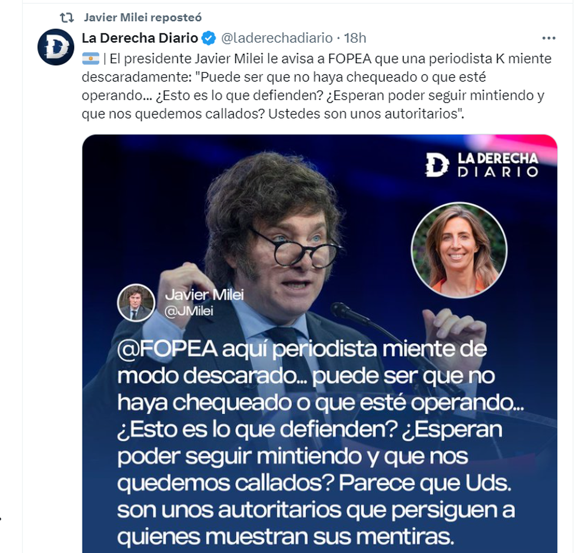Click the image line "quienes muestran sus mentiras"

point(286,536)
